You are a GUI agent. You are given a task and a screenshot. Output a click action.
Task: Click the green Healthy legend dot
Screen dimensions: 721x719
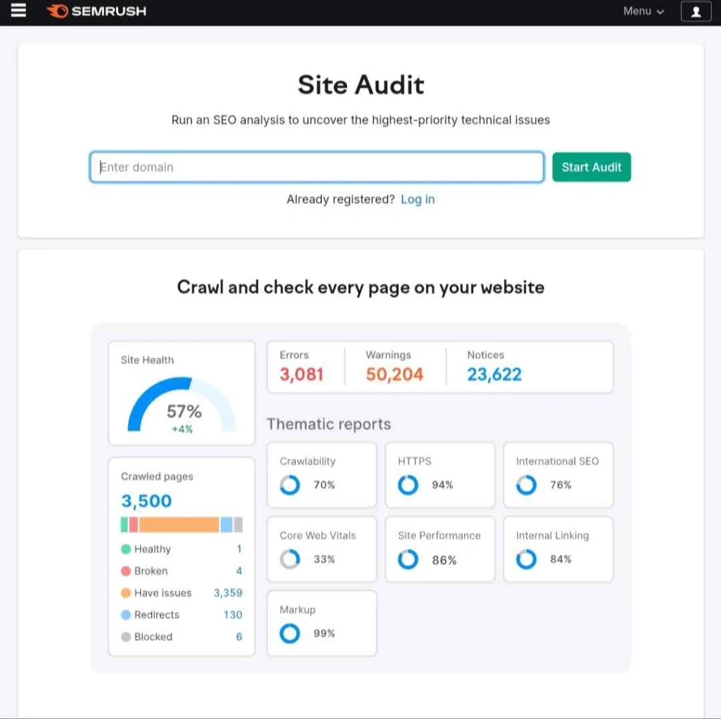tap(125, 549)
